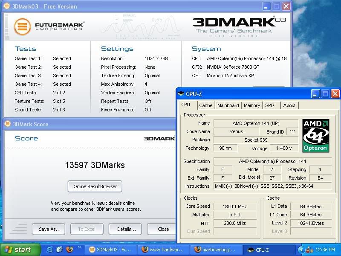Open Firefox from the quick launch bar
The image size is (341, 256).
69,250
